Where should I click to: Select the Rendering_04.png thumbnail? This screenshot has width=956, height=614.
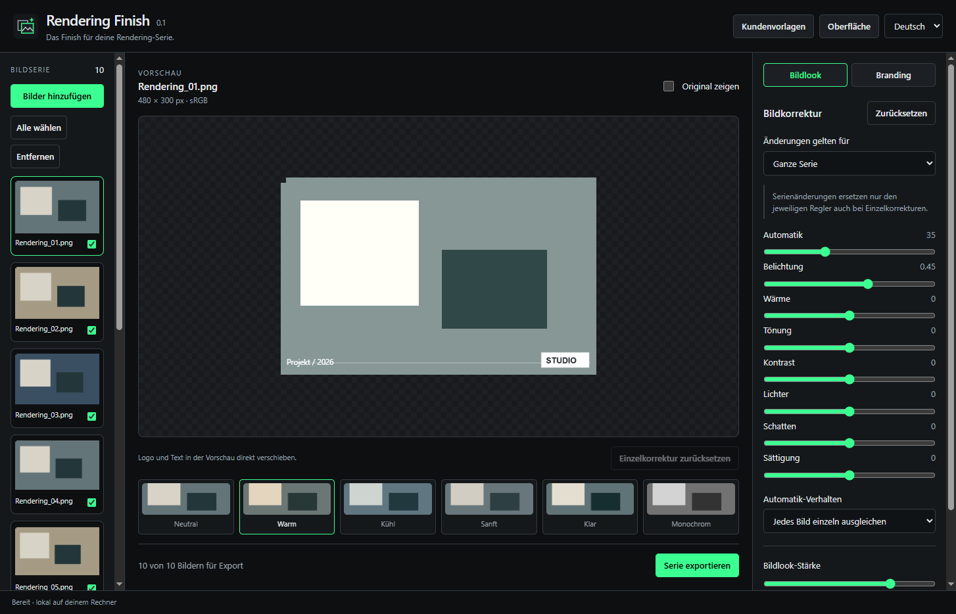point(57,465)
